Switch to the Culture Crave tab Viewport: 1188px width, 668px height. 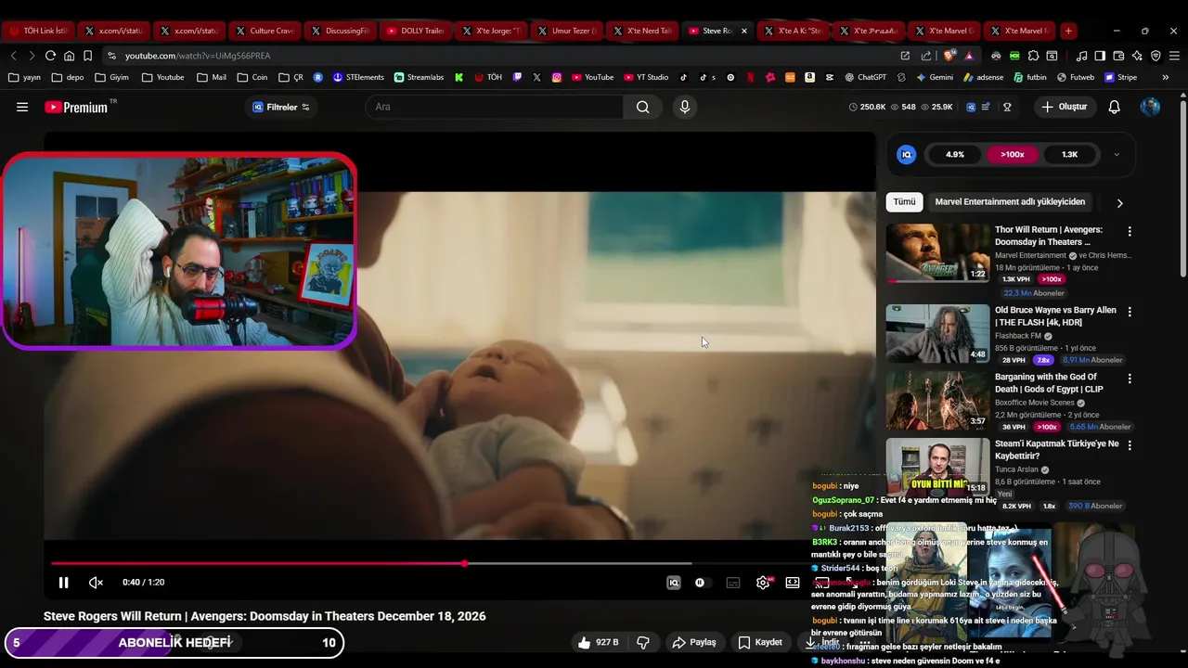264,31
